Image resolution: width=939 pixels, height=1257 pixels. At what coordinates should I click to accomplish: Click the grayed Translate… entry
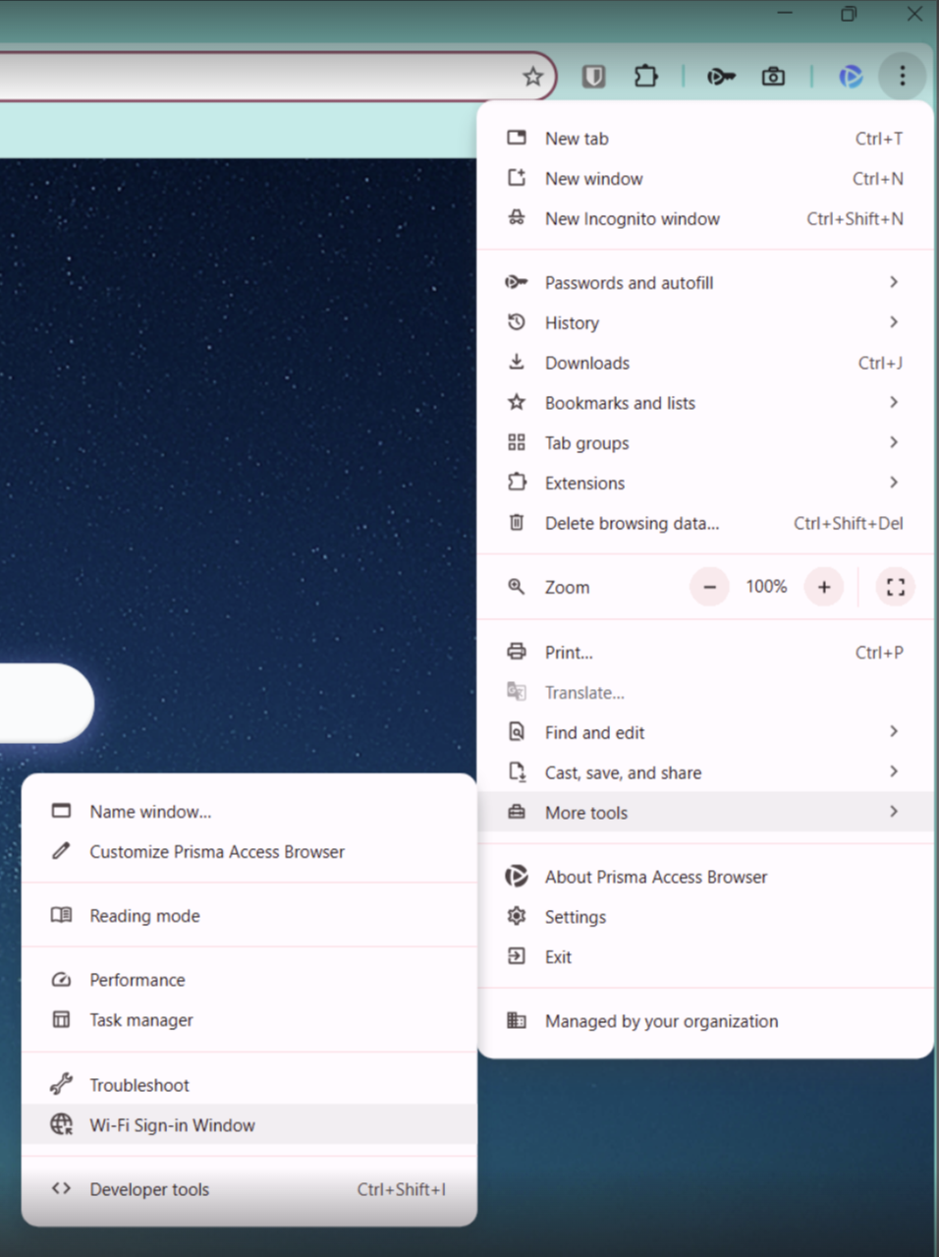[x=705, y=692]
